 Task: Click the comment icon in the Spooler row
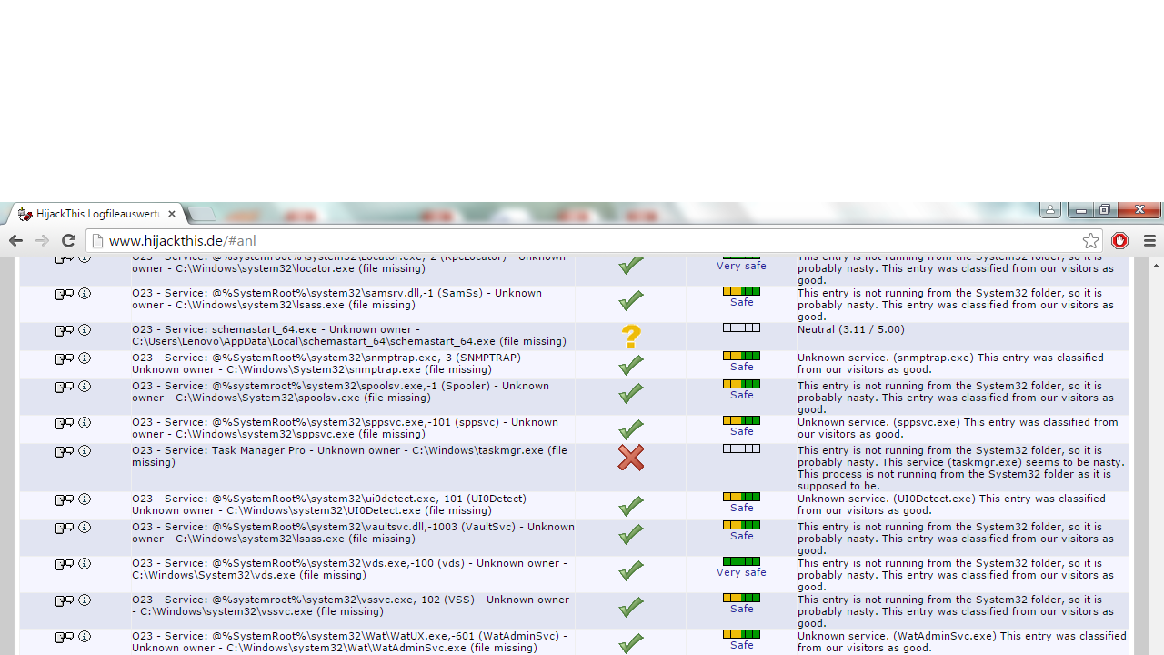(x=65, y=387)
